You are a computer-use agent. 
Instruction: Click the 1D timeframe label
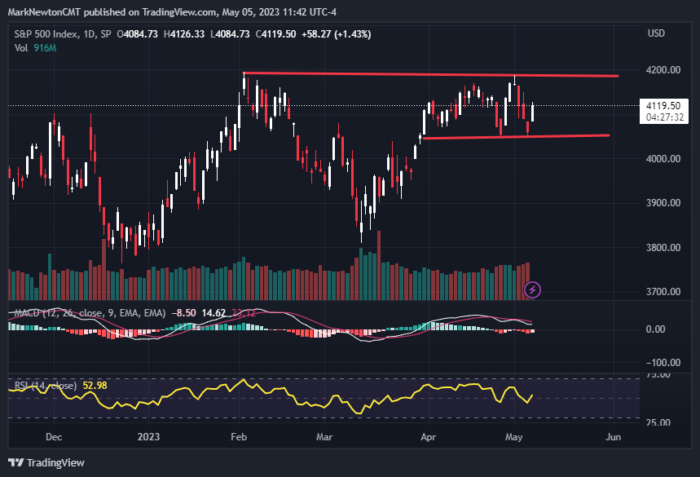point(90,33)
